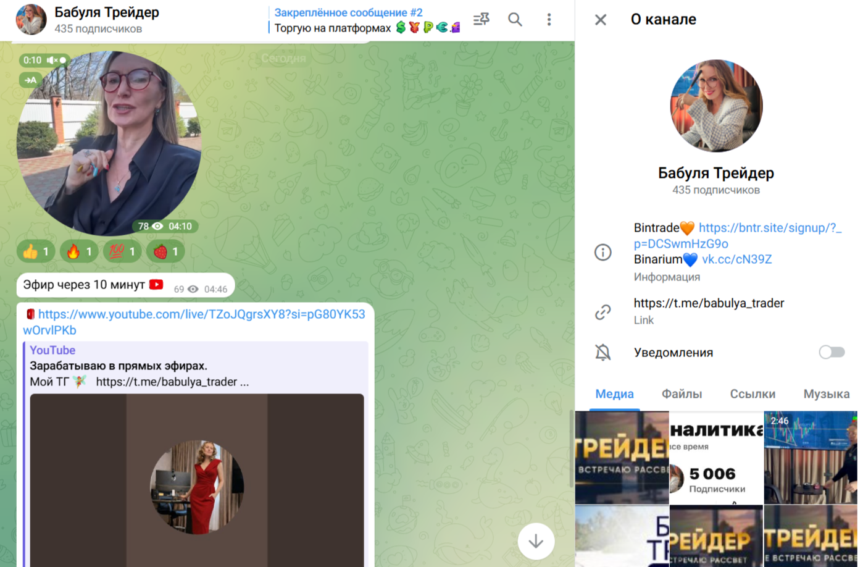Screen dimensions: 863x567
Task: Toggle the channel notifications switch
Action: (831, 352)
